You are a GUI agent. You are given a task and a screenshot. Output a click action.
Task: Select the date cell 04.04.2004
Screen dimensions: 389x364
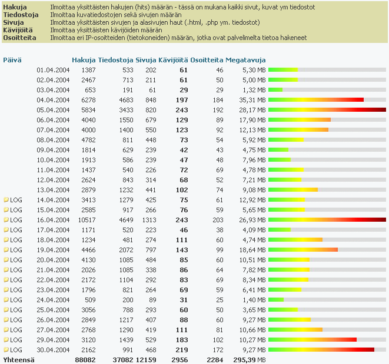(x=53, y=100)
